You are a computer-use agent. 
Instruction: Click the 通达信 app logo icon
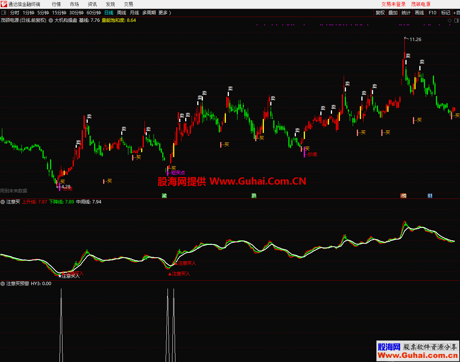coord(4,4)
